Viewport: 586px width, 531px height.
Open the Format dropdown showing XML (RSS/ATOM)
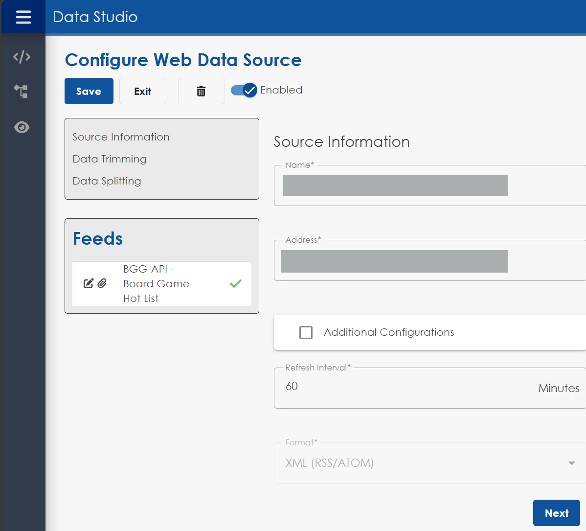570,462
